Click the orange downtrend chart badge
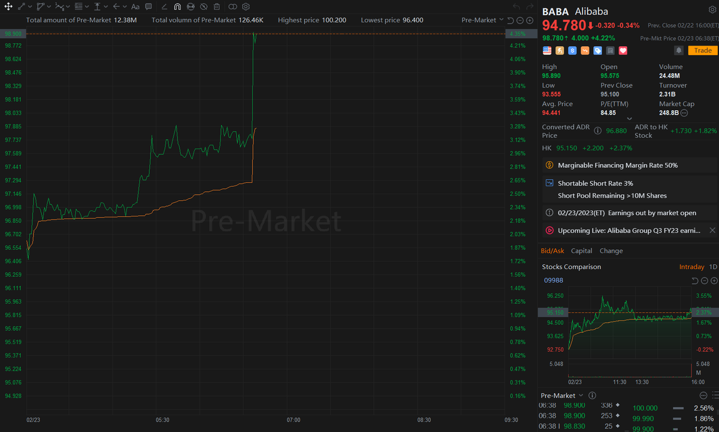The height and width of the screenshot is (432, 719). point(585,51)
